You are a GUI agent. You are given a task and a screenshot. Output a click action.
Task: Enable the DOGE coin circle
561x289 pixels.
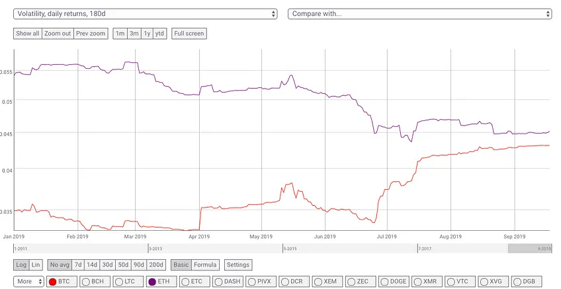384,282
